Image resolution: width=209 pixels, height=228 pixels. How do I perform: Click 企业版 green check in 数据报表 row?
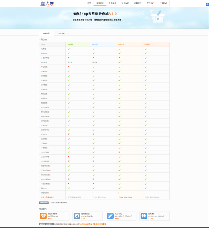(146, 103)
